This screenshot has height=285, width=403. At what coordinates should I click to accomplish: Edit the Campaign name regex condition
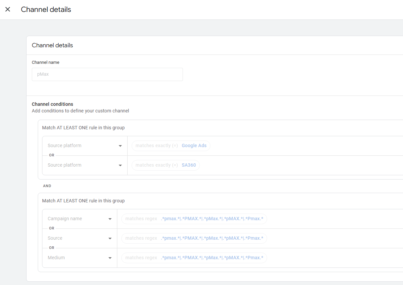coord(194,219)
